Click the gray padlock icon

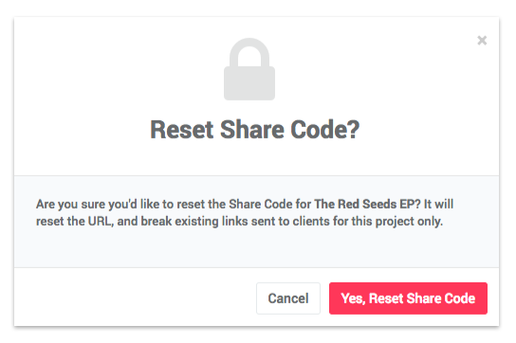[249, 69]
